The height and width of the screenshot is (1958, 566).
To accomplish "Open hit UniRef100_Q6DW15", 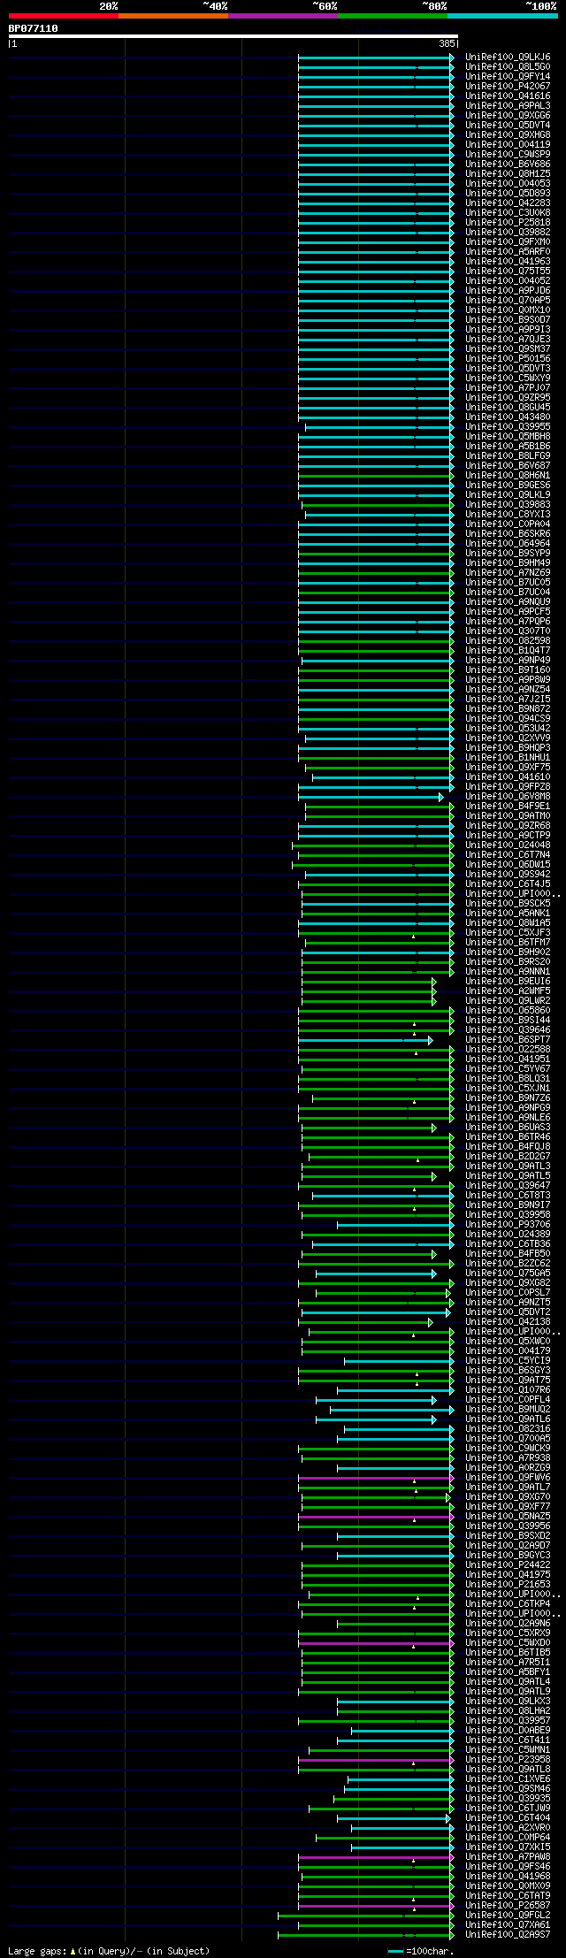I will [508, 864].
